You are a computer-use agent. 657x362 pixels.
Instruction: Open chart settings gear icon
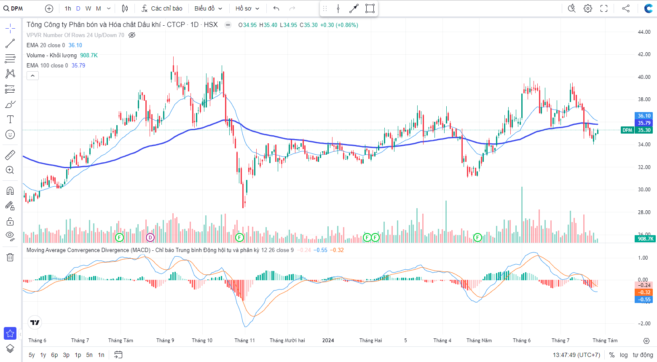[x=588, y=8]
